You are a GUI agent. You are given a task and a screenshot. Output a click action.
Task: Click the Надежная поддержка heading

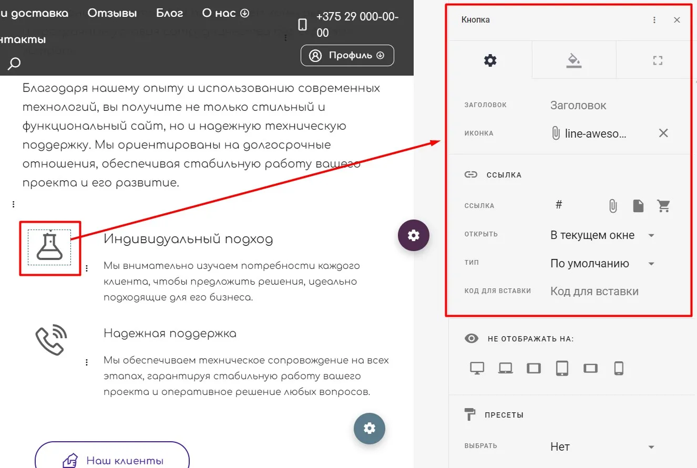point(170,333)
